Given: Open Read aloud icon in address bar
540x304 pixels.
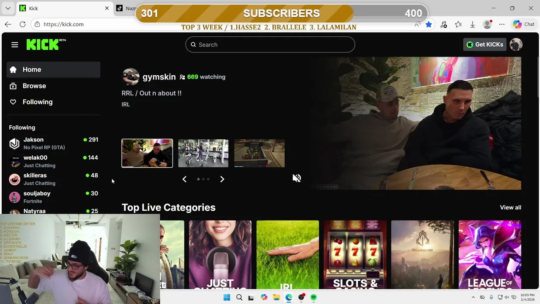Looking at the screenshot, I should [417, 24].
